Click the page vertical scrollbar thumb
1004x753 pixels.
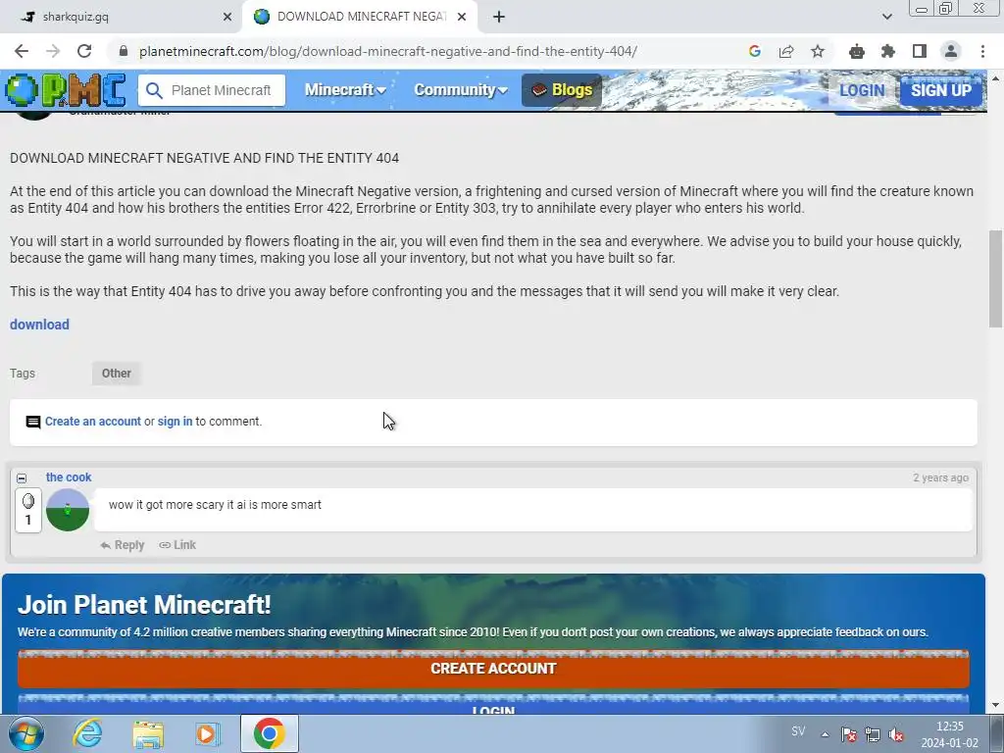click(996, 277)
